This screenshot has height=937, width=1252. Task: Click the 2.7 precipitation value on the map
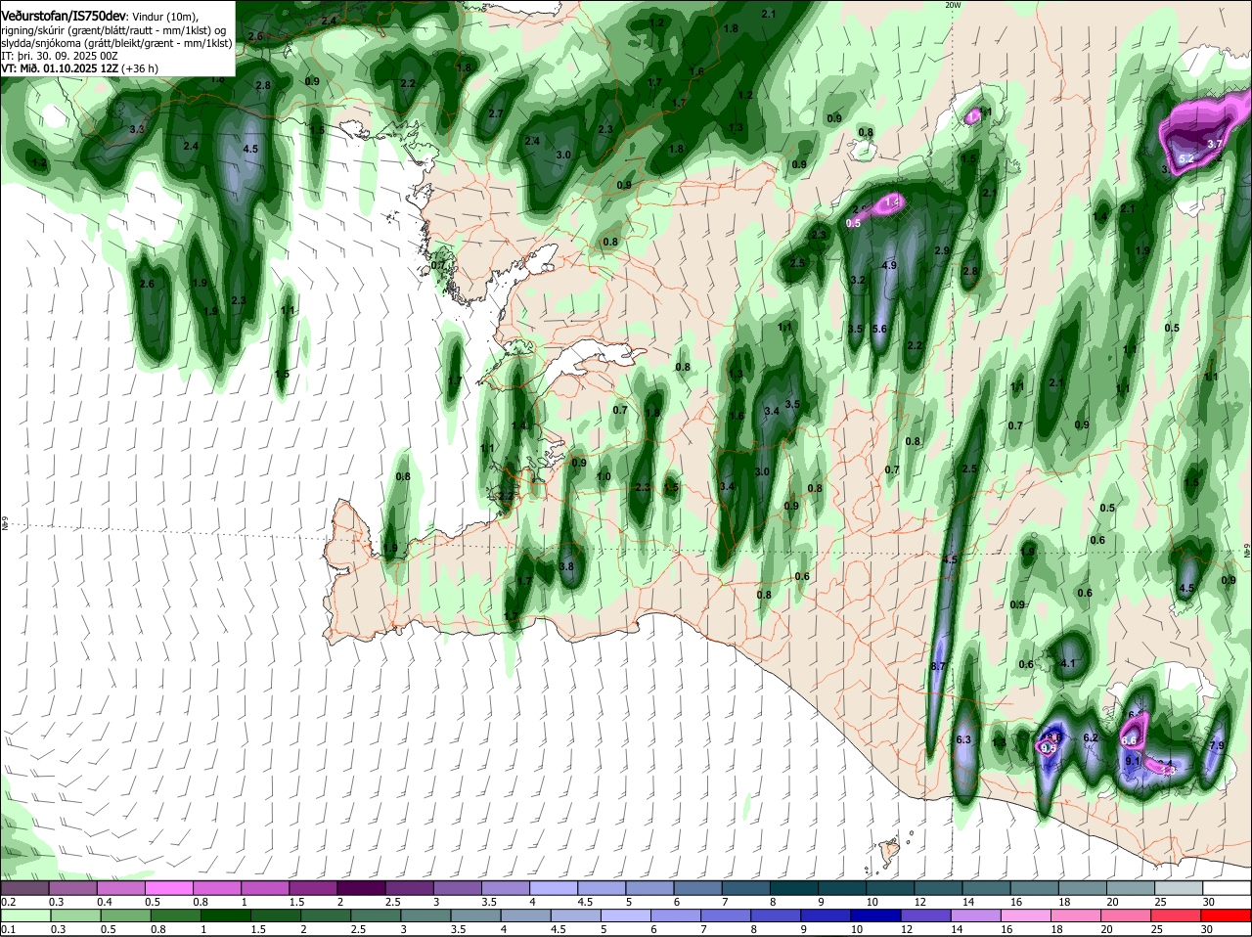click(495, 113)
